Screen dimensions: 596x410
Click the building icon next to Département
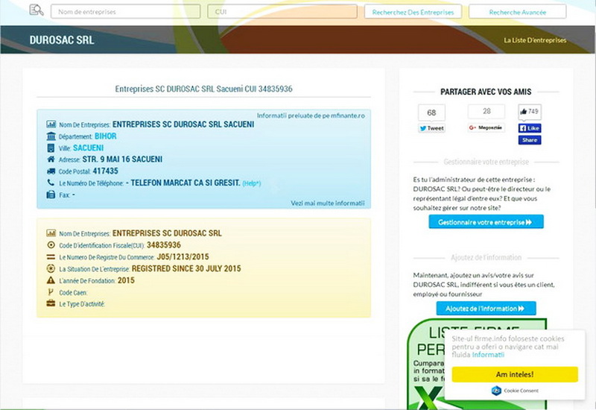[51, 136]
